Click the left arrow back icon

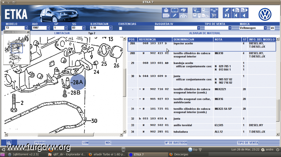[244, 16]
